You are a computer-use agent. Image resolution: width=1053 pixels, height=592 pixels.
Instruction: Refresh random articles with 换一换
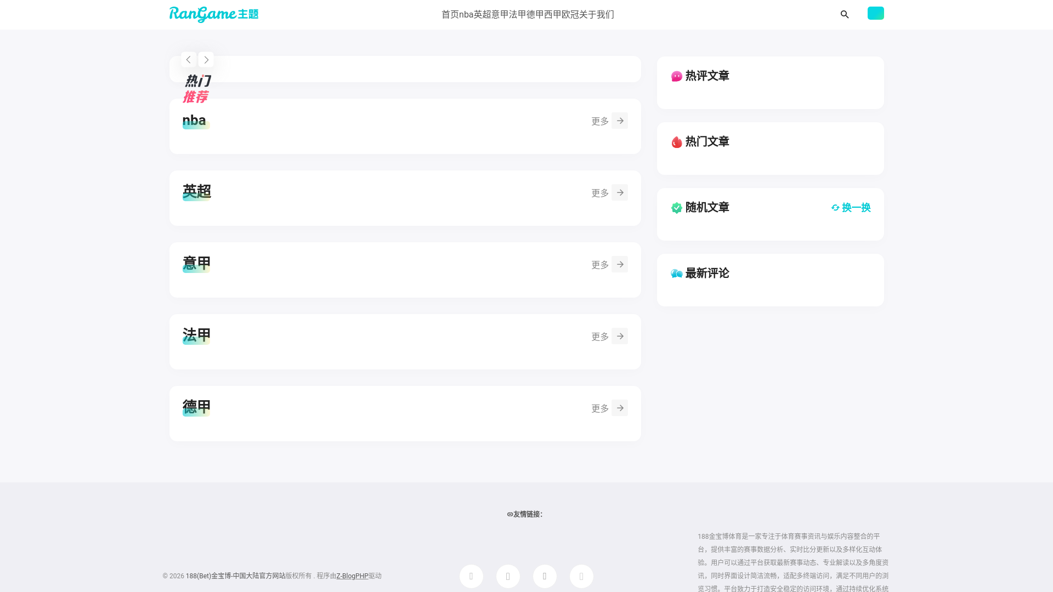[851, 208]
